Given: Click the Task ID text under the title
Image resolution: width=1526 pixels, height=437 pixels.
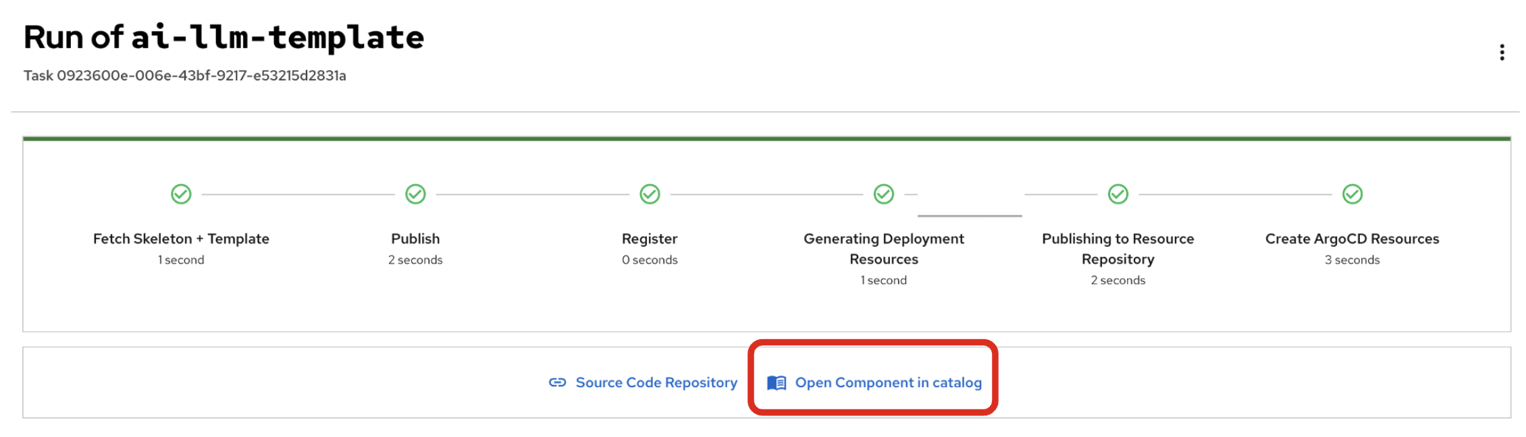Looking at the screenshot, I should tap(184, 76).
